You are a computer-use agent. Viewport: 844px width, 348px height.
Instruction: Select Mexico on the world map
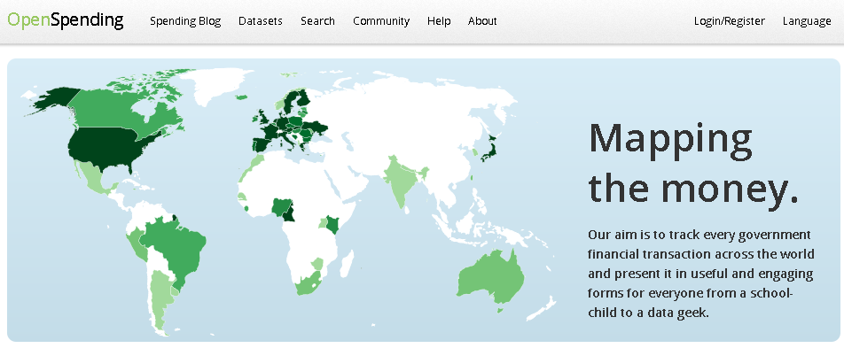96,179
